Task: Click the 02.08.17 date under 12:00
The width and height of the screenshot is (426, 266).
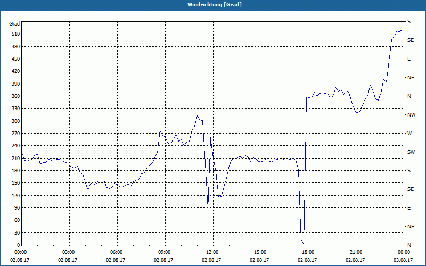Action: [211, 260]
